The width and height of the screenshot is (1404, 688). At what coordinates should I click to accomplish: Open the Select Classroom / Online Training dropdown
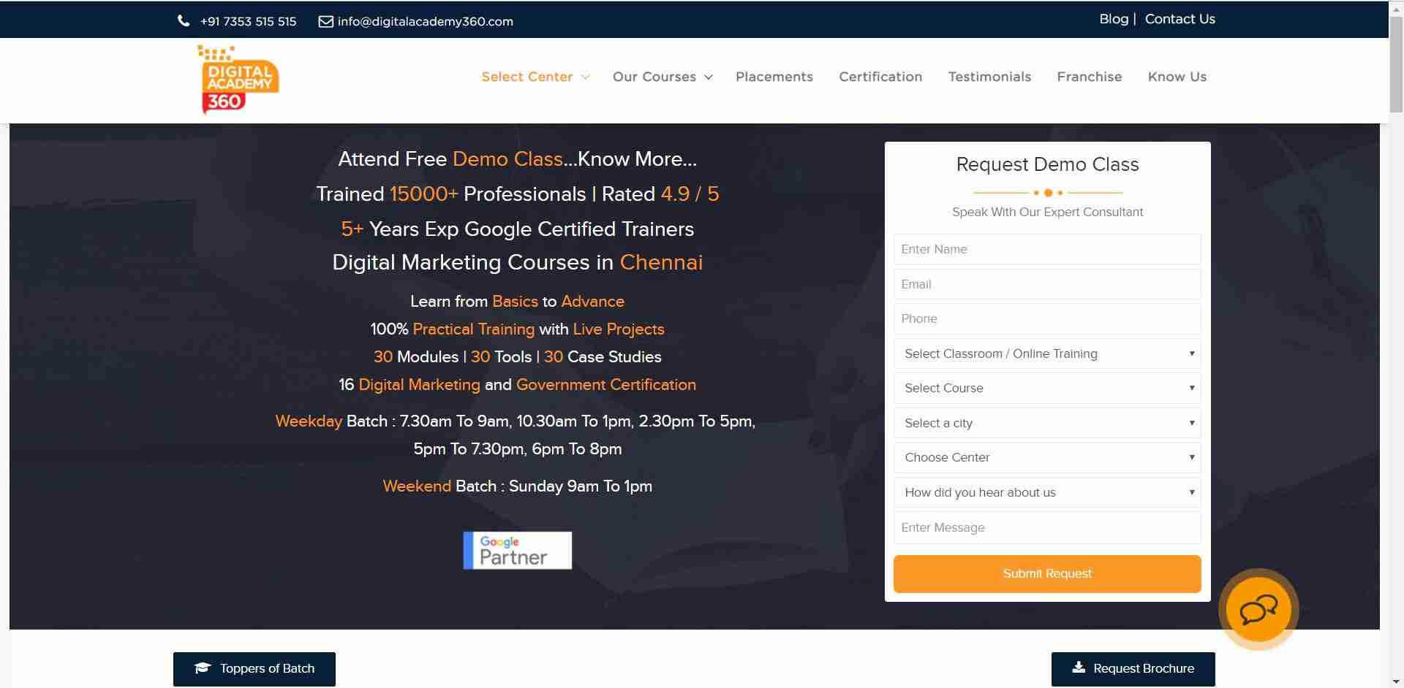[1047, 353]
